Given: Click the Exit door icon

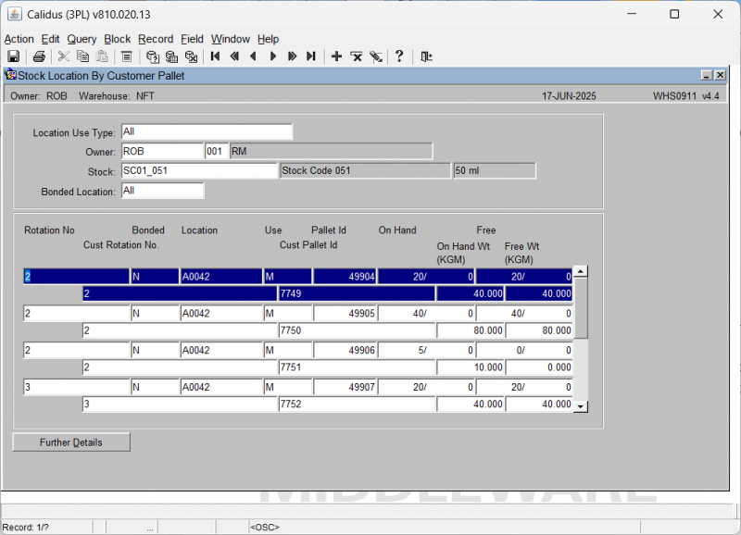Looking at the screenshot, I should (x=426, y=56).
